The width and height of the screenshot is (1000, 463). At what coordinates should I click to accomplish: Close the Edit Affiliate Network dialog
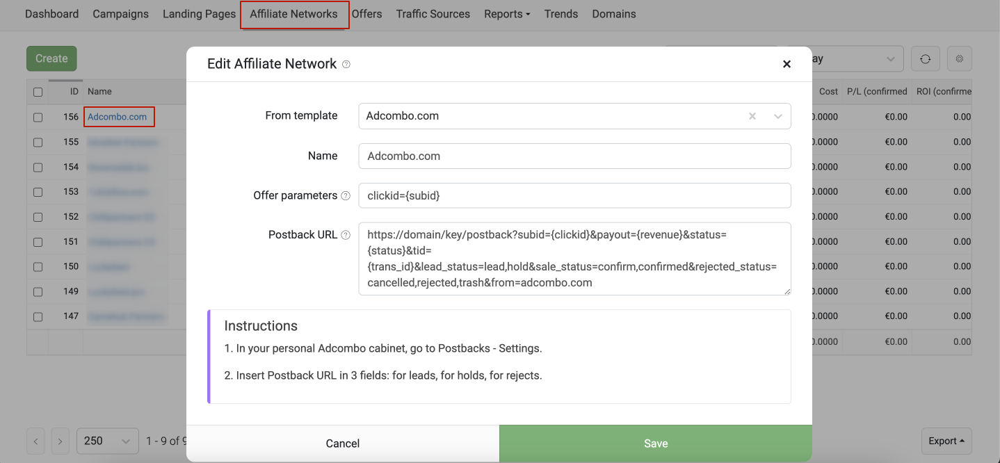tap(787, 64)
